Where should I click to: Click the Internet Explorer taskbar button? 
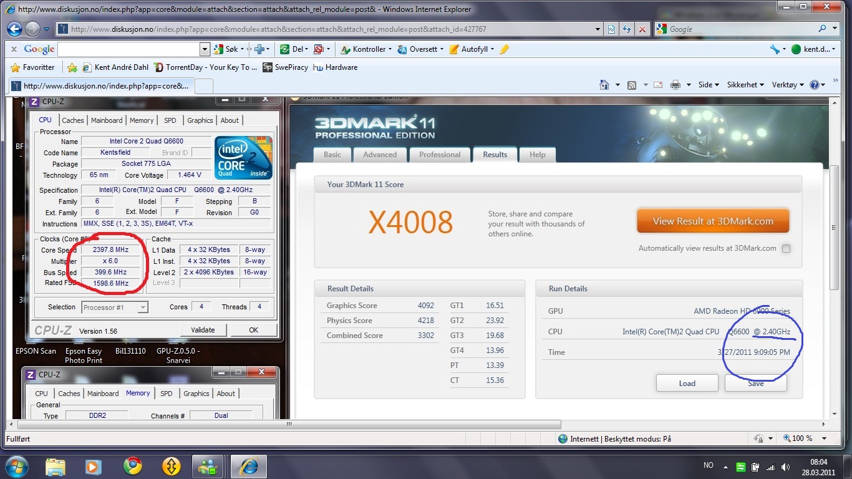tap(249, 466)
